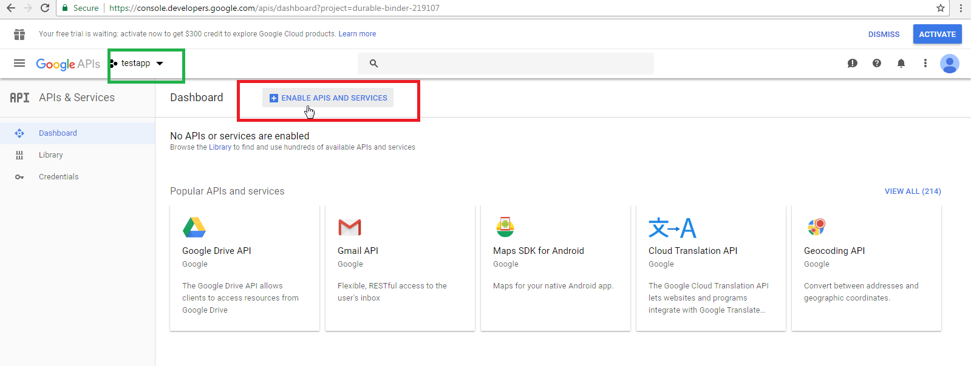Click the No APIs or services are enabled text
This screenshot has height=366, width=971.
click(240, 136)
